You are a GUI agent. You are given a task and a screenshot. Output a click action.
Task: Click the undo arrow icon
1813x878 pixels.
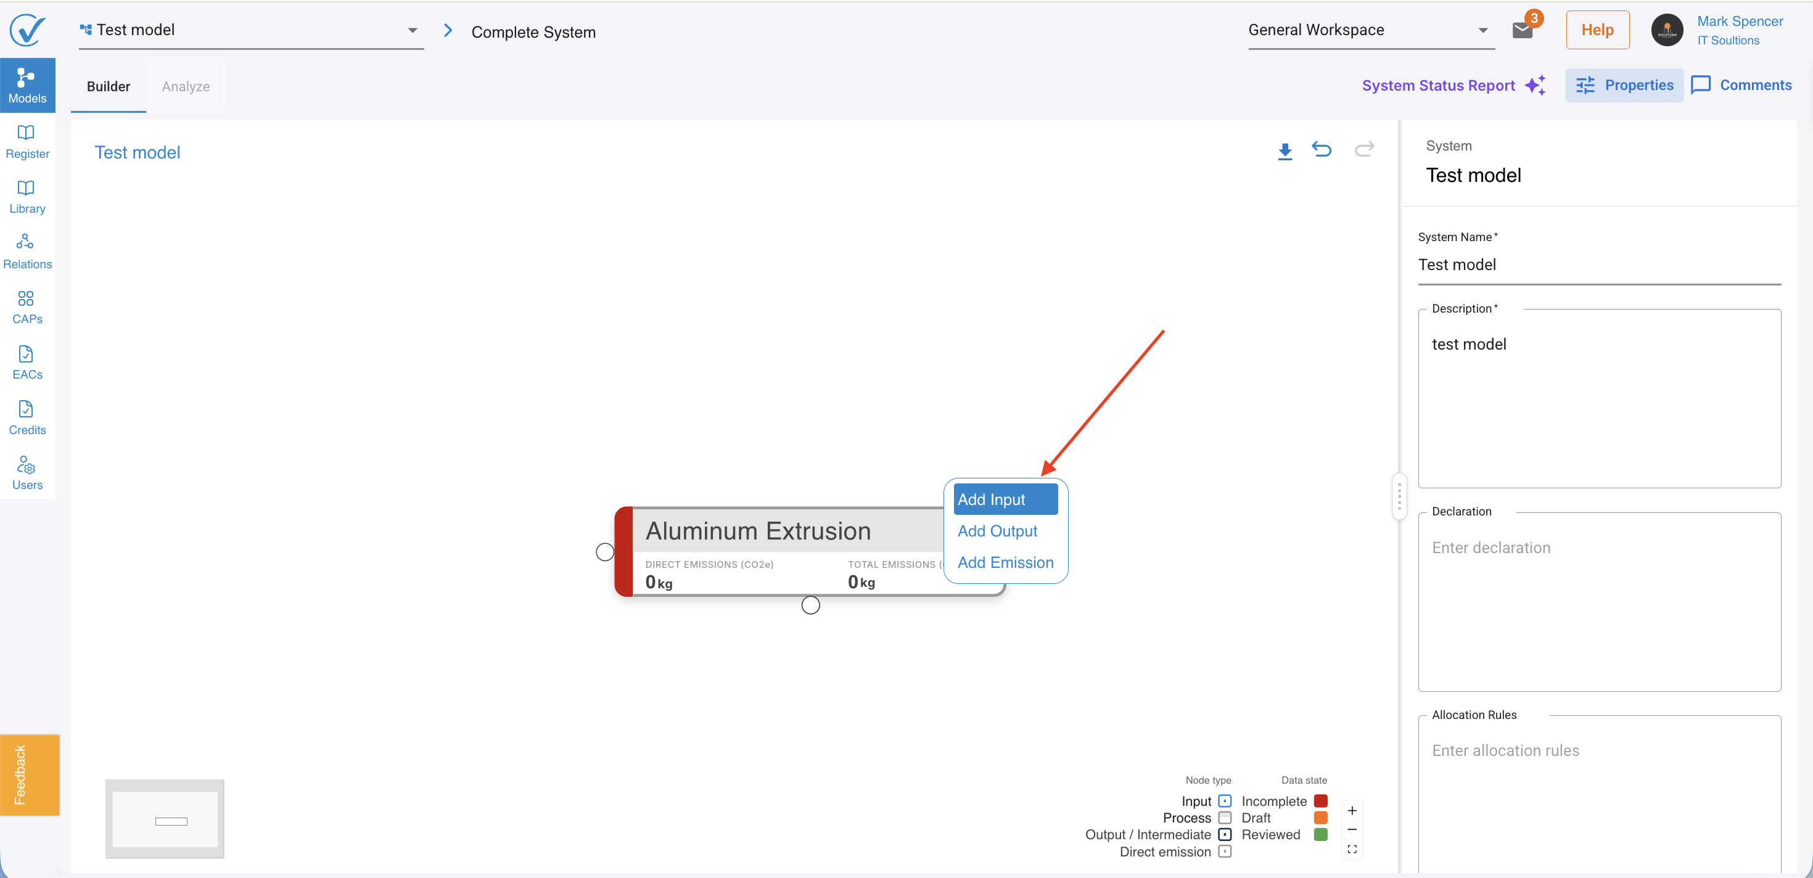[x=1321, y=149]
